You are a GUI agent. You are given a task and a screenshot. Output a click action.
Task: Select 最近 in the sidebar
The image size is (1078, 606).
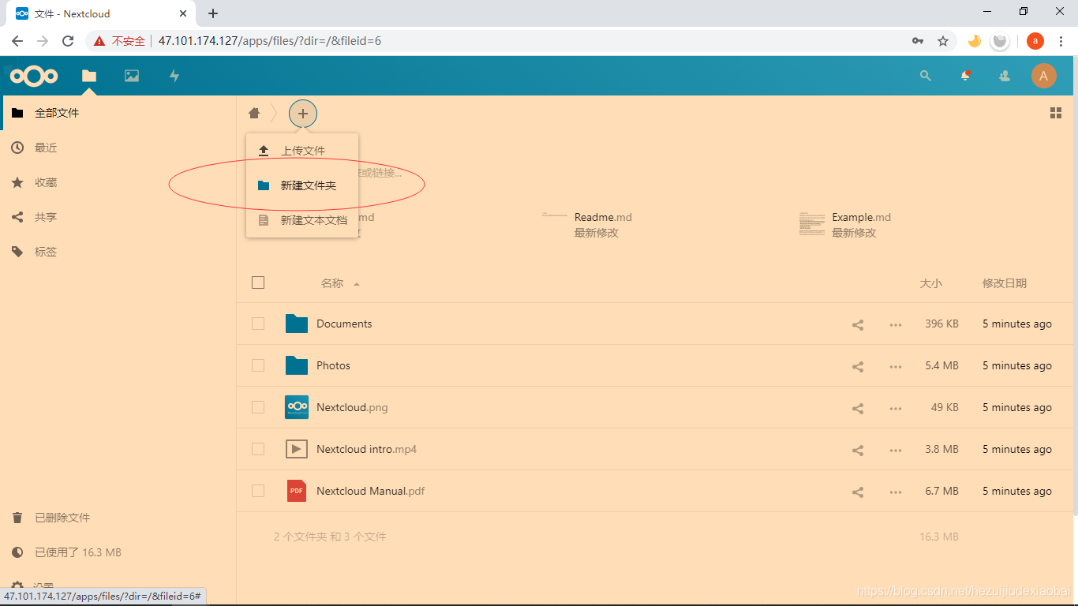click(x=118, y=148)
